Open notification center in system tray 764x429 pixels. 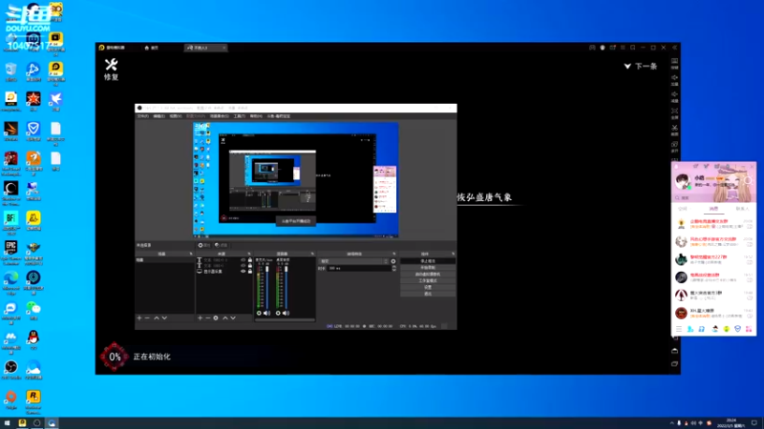(x=754, y=423)
